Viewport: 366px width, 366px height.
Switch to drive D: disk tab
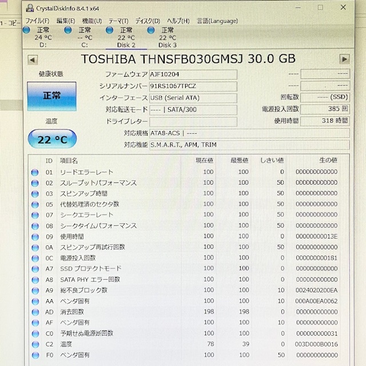tap(43, 37)
